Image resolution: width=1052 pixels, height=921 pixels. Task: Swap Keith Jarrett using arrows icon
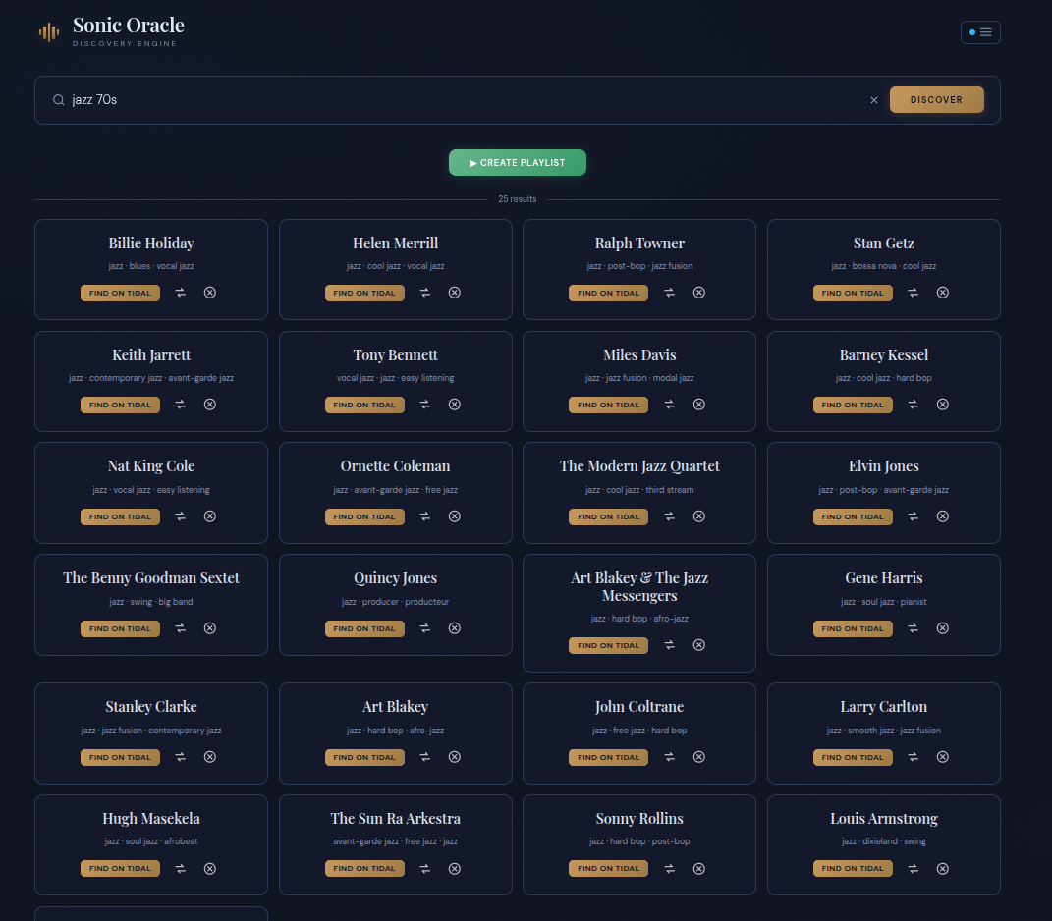tap(181, 405)
